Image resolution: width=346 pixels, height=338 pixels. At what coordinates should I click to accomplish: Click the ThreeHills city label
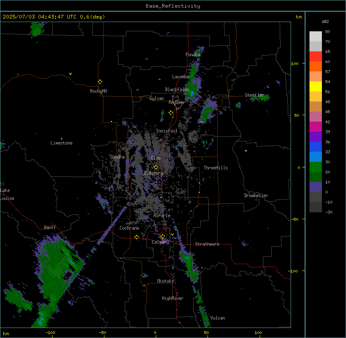click(216, 168)
